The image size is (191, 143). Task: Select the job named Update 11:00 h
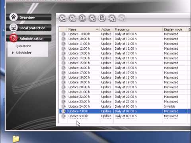tap(79, 44)
